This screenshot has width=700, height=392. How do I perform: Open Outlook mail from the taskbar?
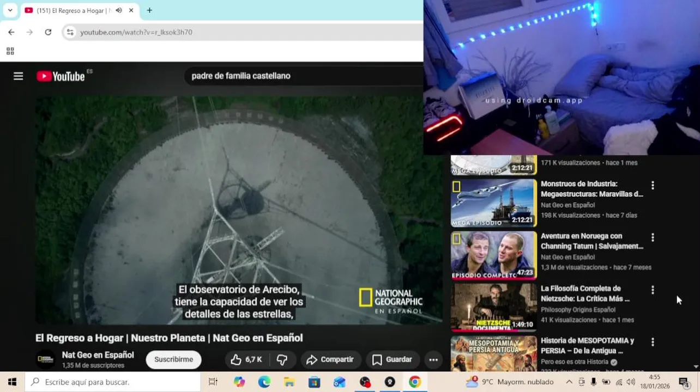(339, 382)
